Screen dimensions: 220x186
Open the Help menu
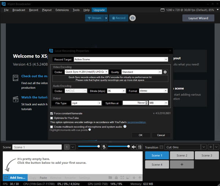87,10
